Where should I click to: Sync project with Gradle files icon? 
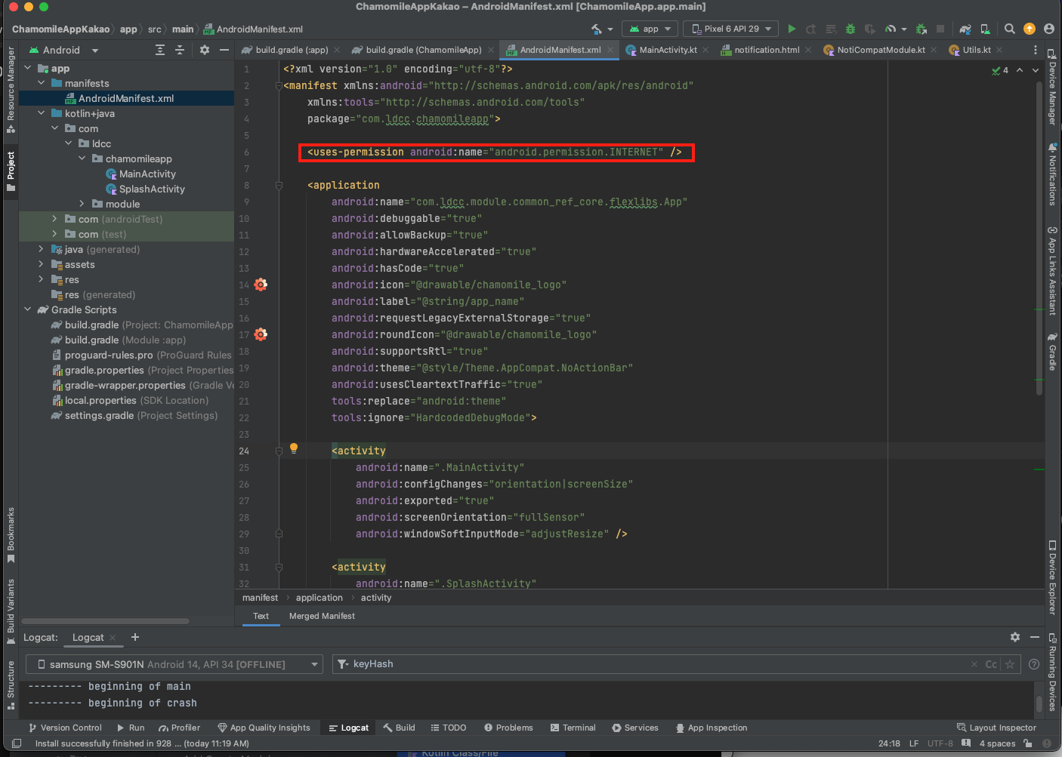click(x=965, y=29)
